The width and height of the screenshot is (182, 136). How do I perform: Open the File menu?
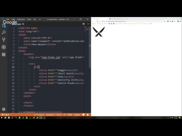tap(8, 19)
